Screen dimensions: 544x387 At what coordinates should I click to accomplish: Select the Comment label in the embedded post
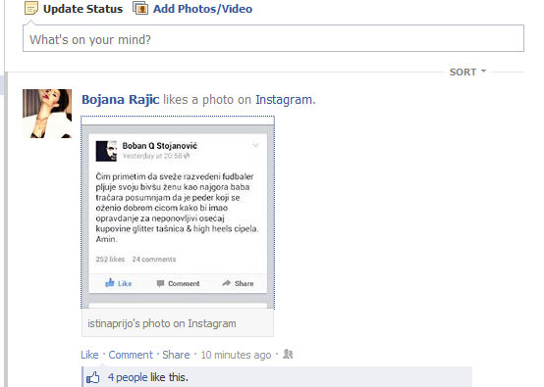click(x=184, y=283)
